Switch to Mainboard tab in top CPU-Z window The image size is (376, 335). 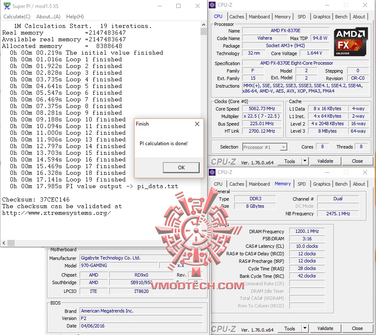coord(259,17)
